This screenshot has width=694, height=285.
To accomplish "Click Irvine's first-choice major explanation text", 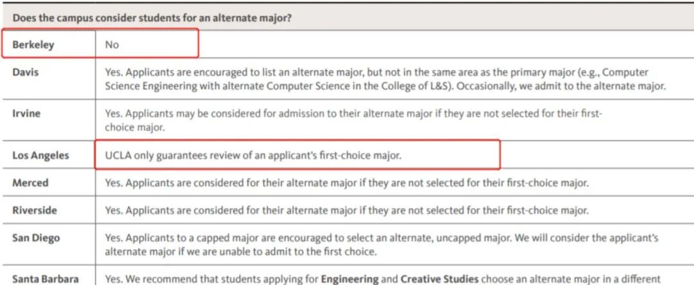I will click(353, 120).
